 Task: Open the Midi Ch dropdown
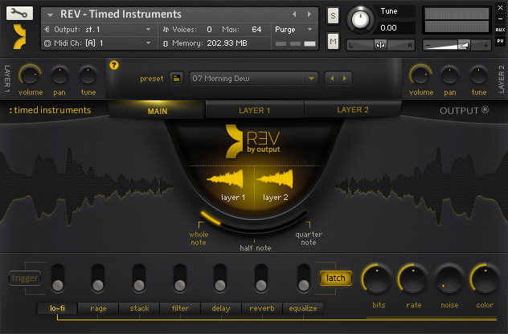click(x=149, y=43)
